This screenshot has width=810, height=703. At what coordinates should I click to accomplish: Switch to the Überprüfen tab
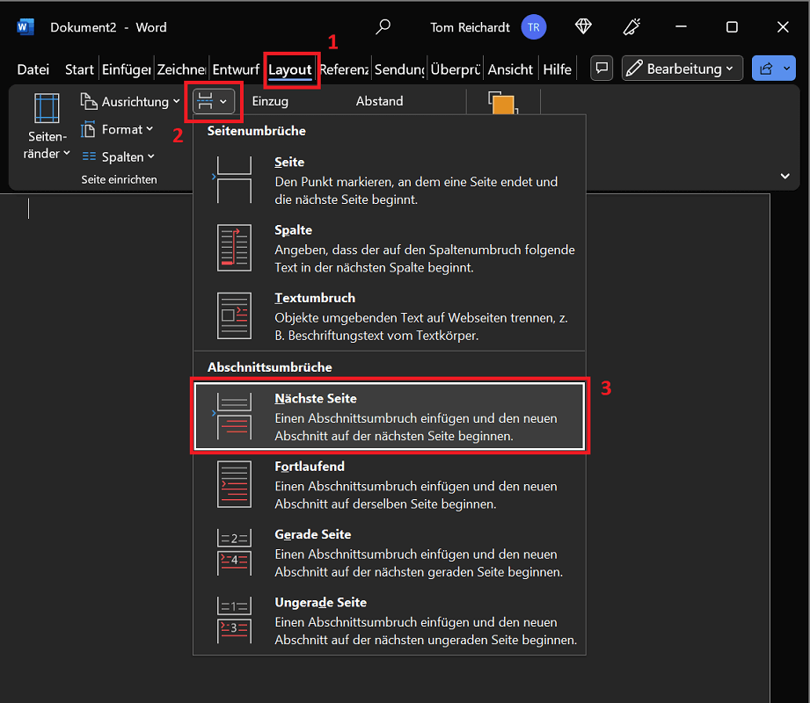click(x=456, y=69)
